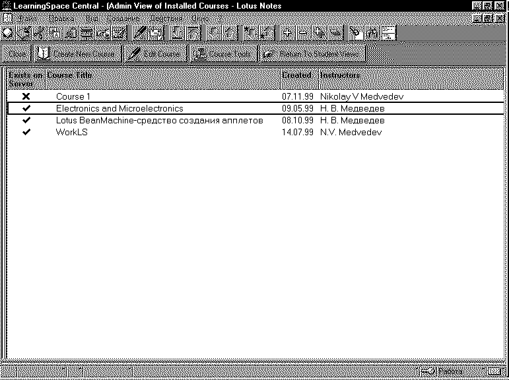Click the Instructors column header
This screenshot has width=509, height=380.
tap(411, 79)
